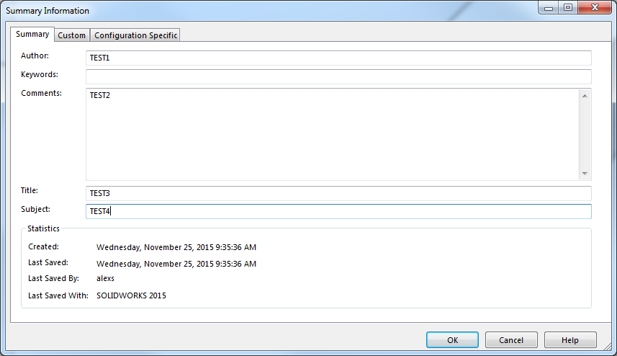617x356 pixels.
Task: Click inside the Comments text area
Action: [333, 134]
